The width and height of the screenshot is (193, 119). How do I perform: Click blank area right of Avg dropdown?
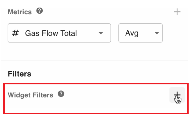click(175, 33)
